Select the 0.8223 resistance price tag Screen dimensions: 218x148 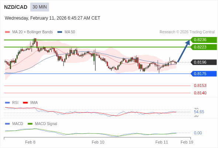204,47
